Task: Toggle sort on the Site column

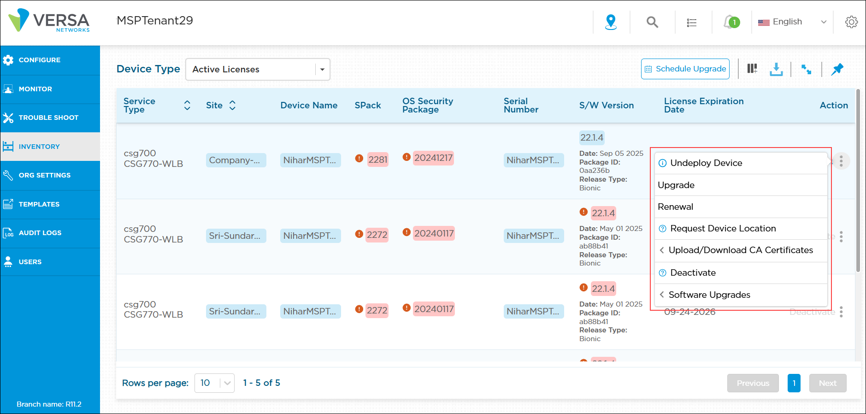Action: [x=232, y=106]
